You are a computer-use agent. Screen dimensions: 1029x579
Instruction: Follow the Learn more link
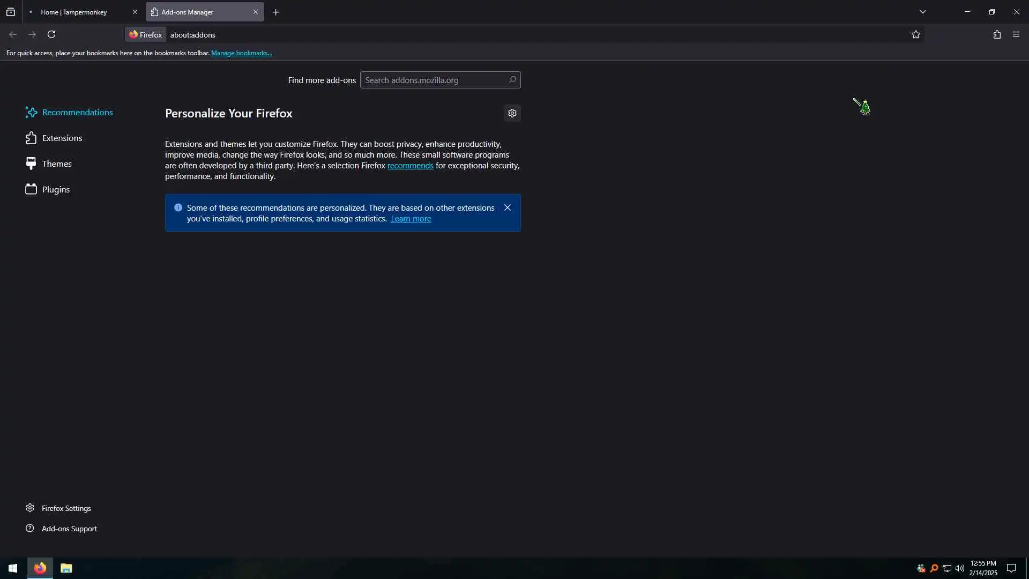[x=411, y=219]
